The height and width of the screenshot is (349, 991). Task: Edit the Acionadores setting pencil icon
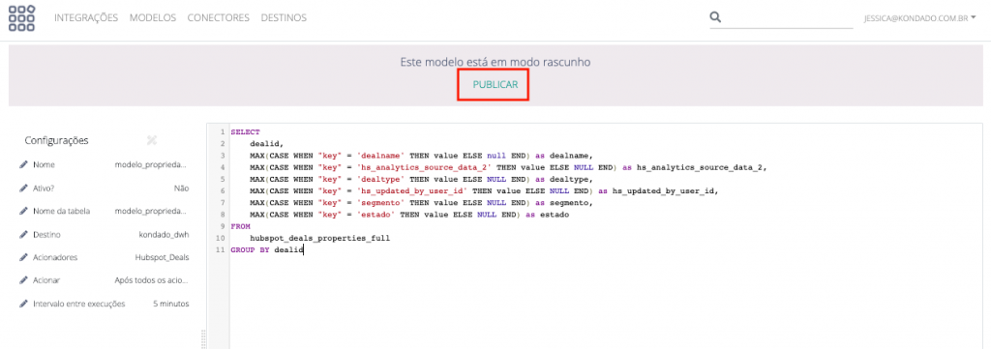pos(23,257)
